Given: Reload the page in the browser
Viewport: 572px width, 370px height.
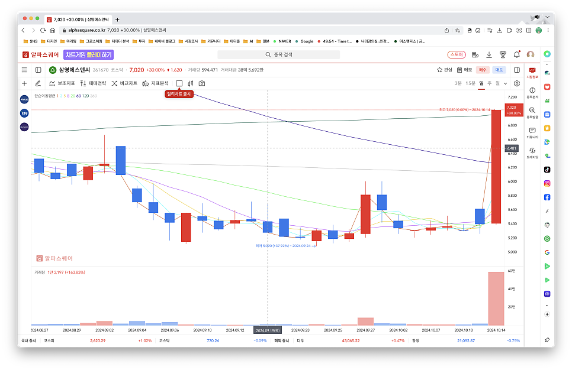Looking at the screenshot, I should (x=43, y=30).
